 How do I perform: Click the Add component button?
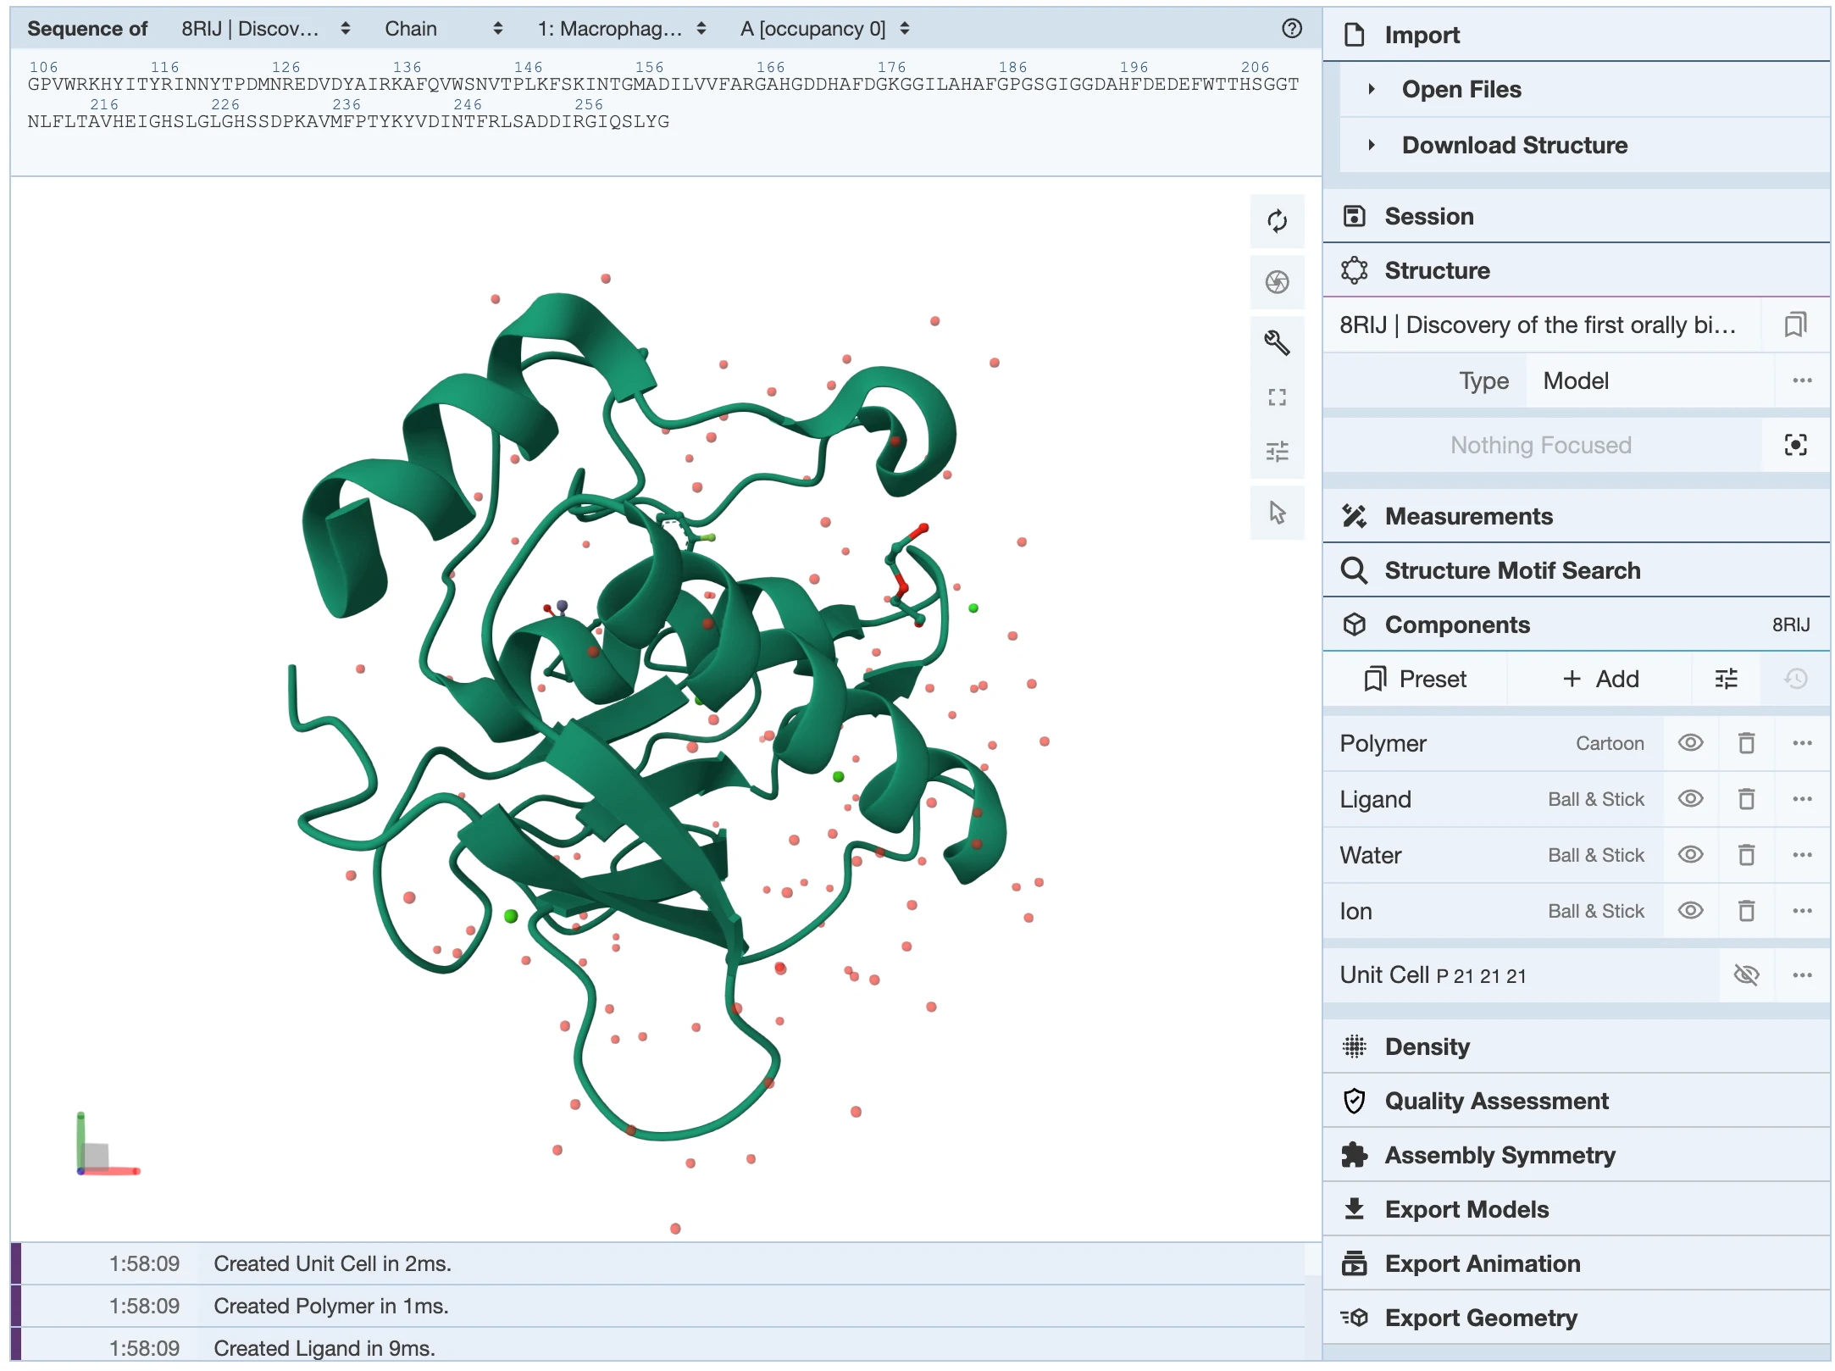1600,679
